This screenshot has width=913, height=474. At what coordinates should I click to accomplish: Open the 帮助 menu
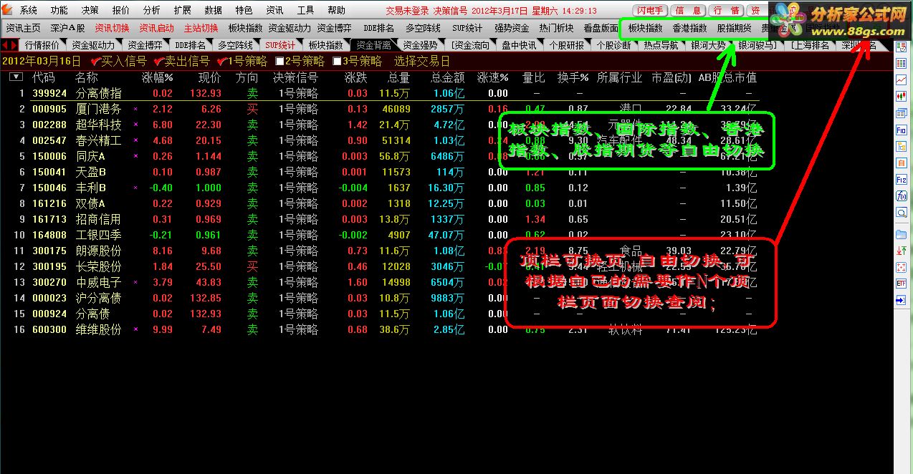336,10
